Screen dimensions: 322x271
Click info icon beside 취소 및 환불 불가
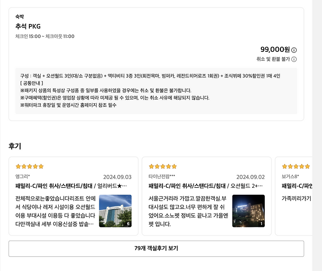click(x=294, y=59)
